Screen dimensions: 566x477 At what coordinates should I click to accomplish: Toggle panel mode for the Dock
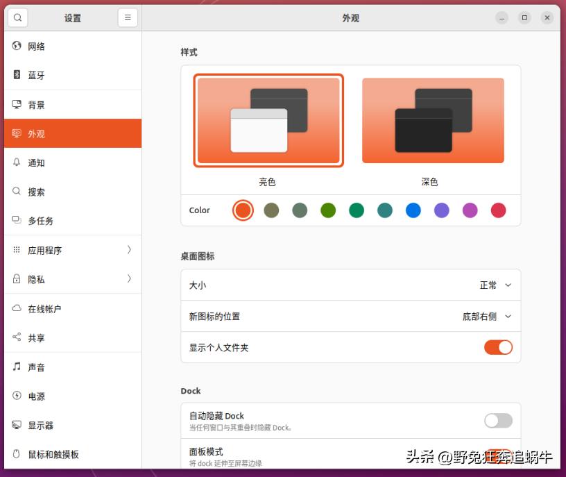497,453
